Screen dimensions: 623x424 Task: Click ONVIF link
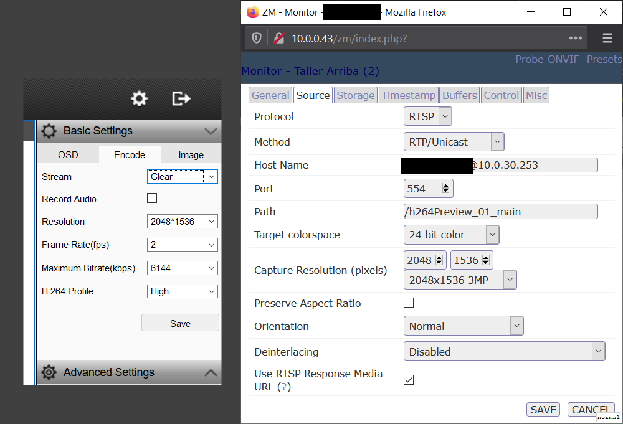coord(563,59)
